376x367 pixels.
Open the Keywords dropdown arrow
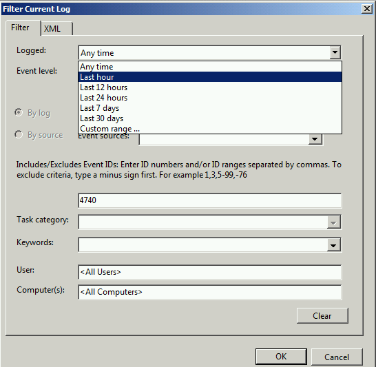[x=333, y=245]
